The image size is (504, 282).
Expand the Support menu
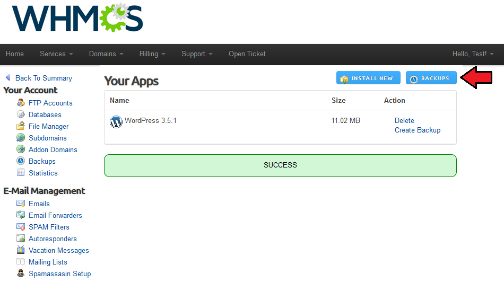197,54
